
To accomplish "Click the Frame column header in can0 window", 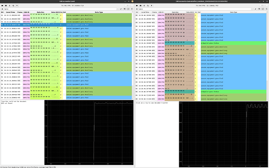I will [20, 12].
